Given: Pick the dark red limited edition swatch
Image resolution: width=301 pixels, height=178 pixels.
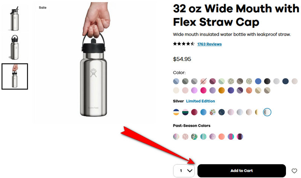Looking at the screenshot, I should coord(194,112).
